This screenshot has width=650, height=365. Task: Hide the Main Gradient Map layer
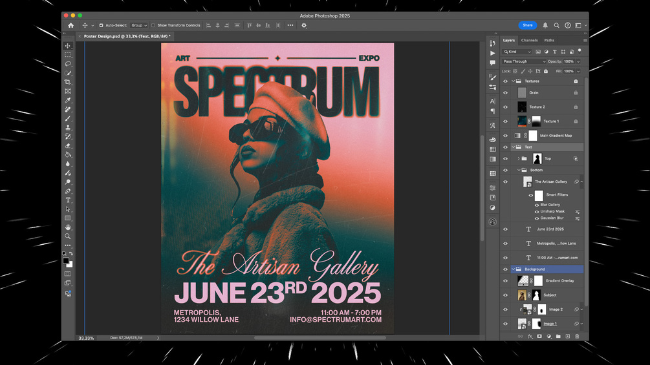[505, 135]
